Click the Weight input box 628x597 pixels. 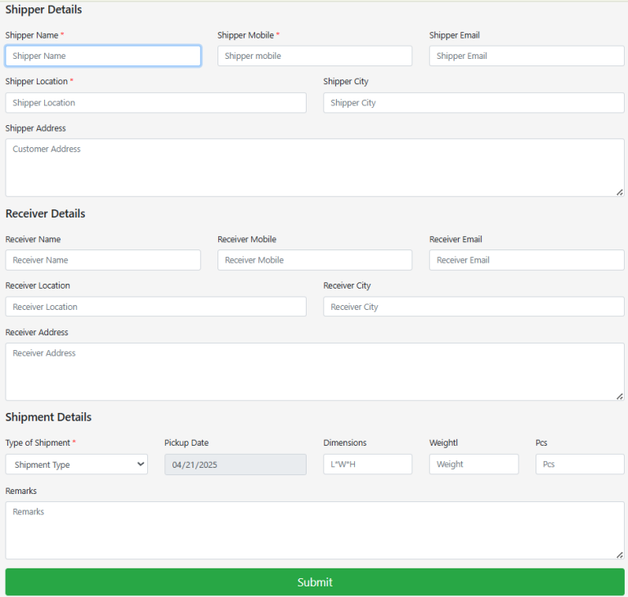(x=473, y=464)
